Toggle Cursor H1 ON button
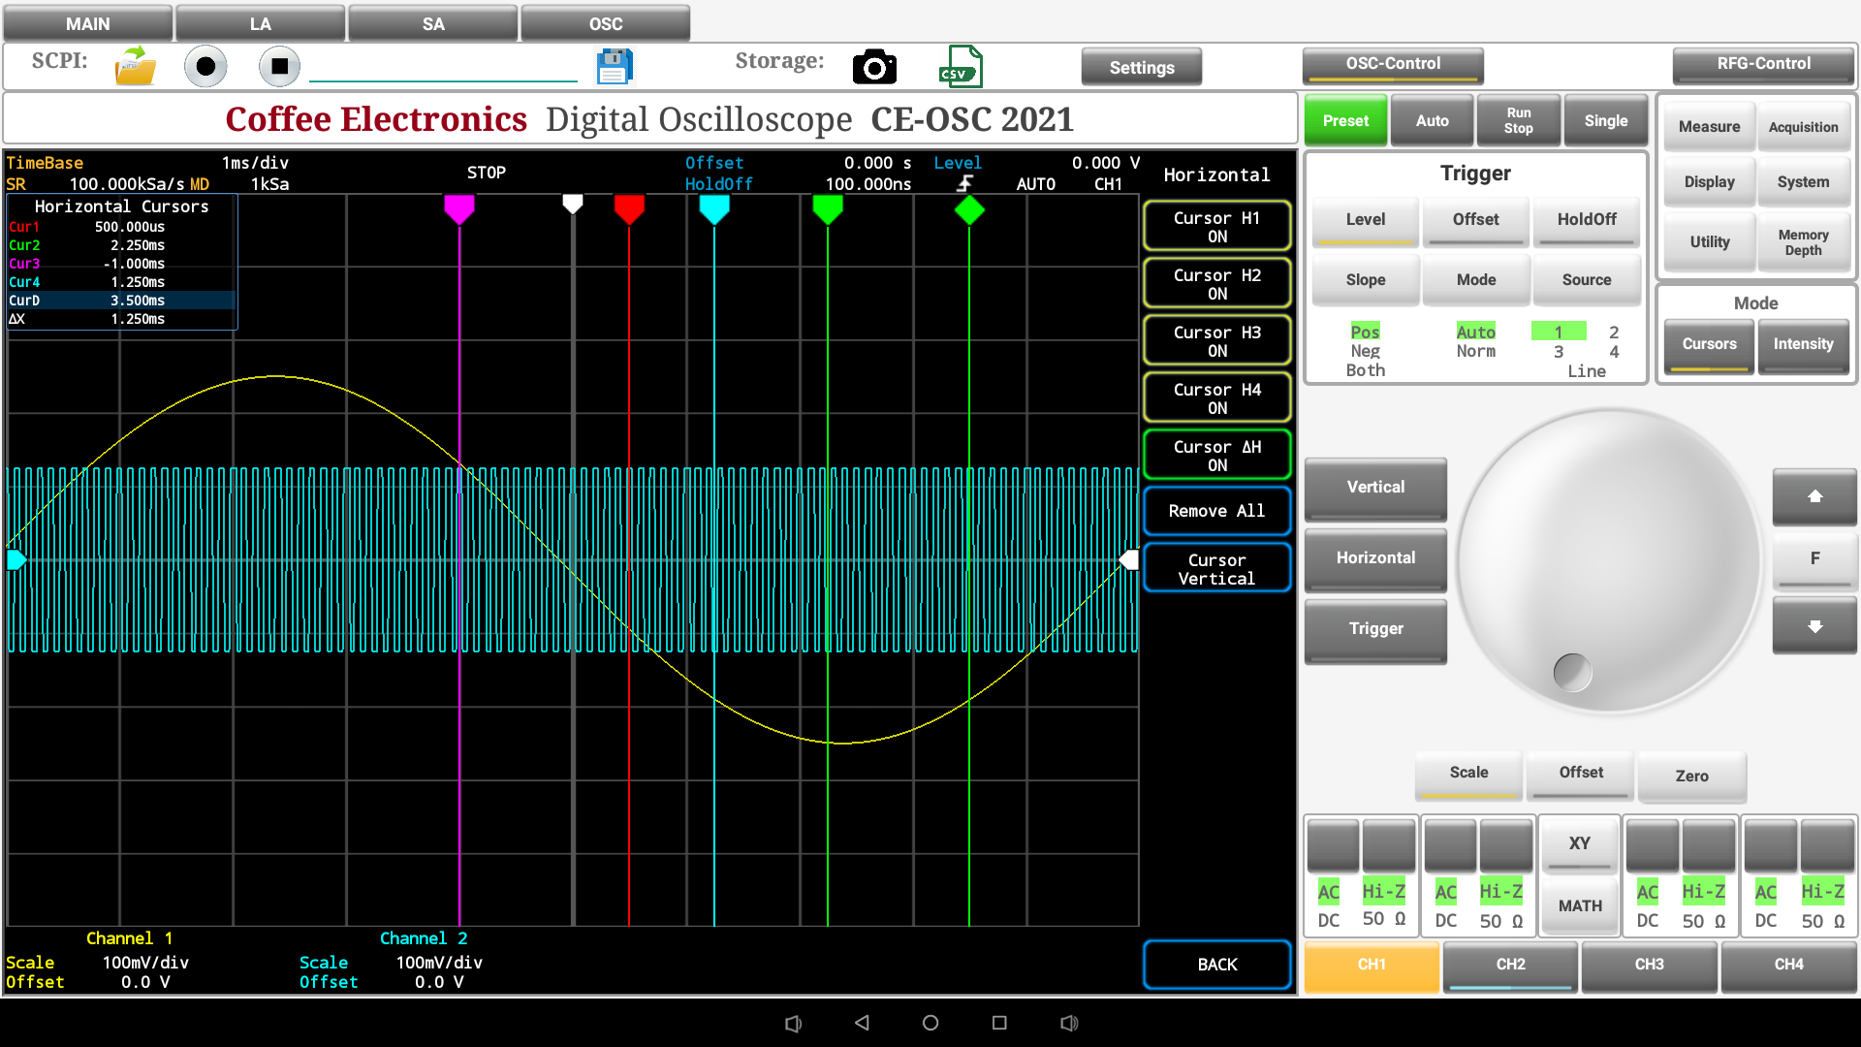The width and height of the screenshot is (1861, 1047). 1216,227
